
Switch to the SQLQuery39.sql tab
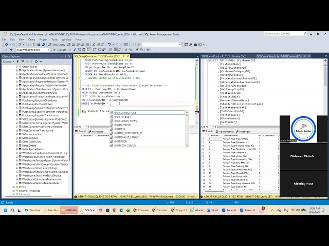point(224,56)
